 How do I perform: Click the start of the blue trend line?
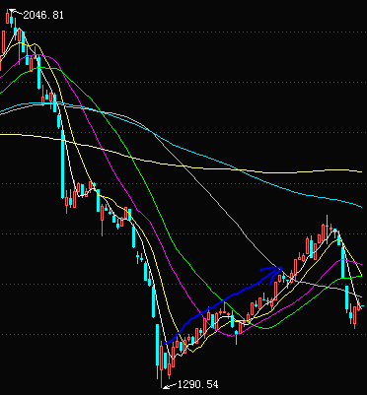(167, 343)
